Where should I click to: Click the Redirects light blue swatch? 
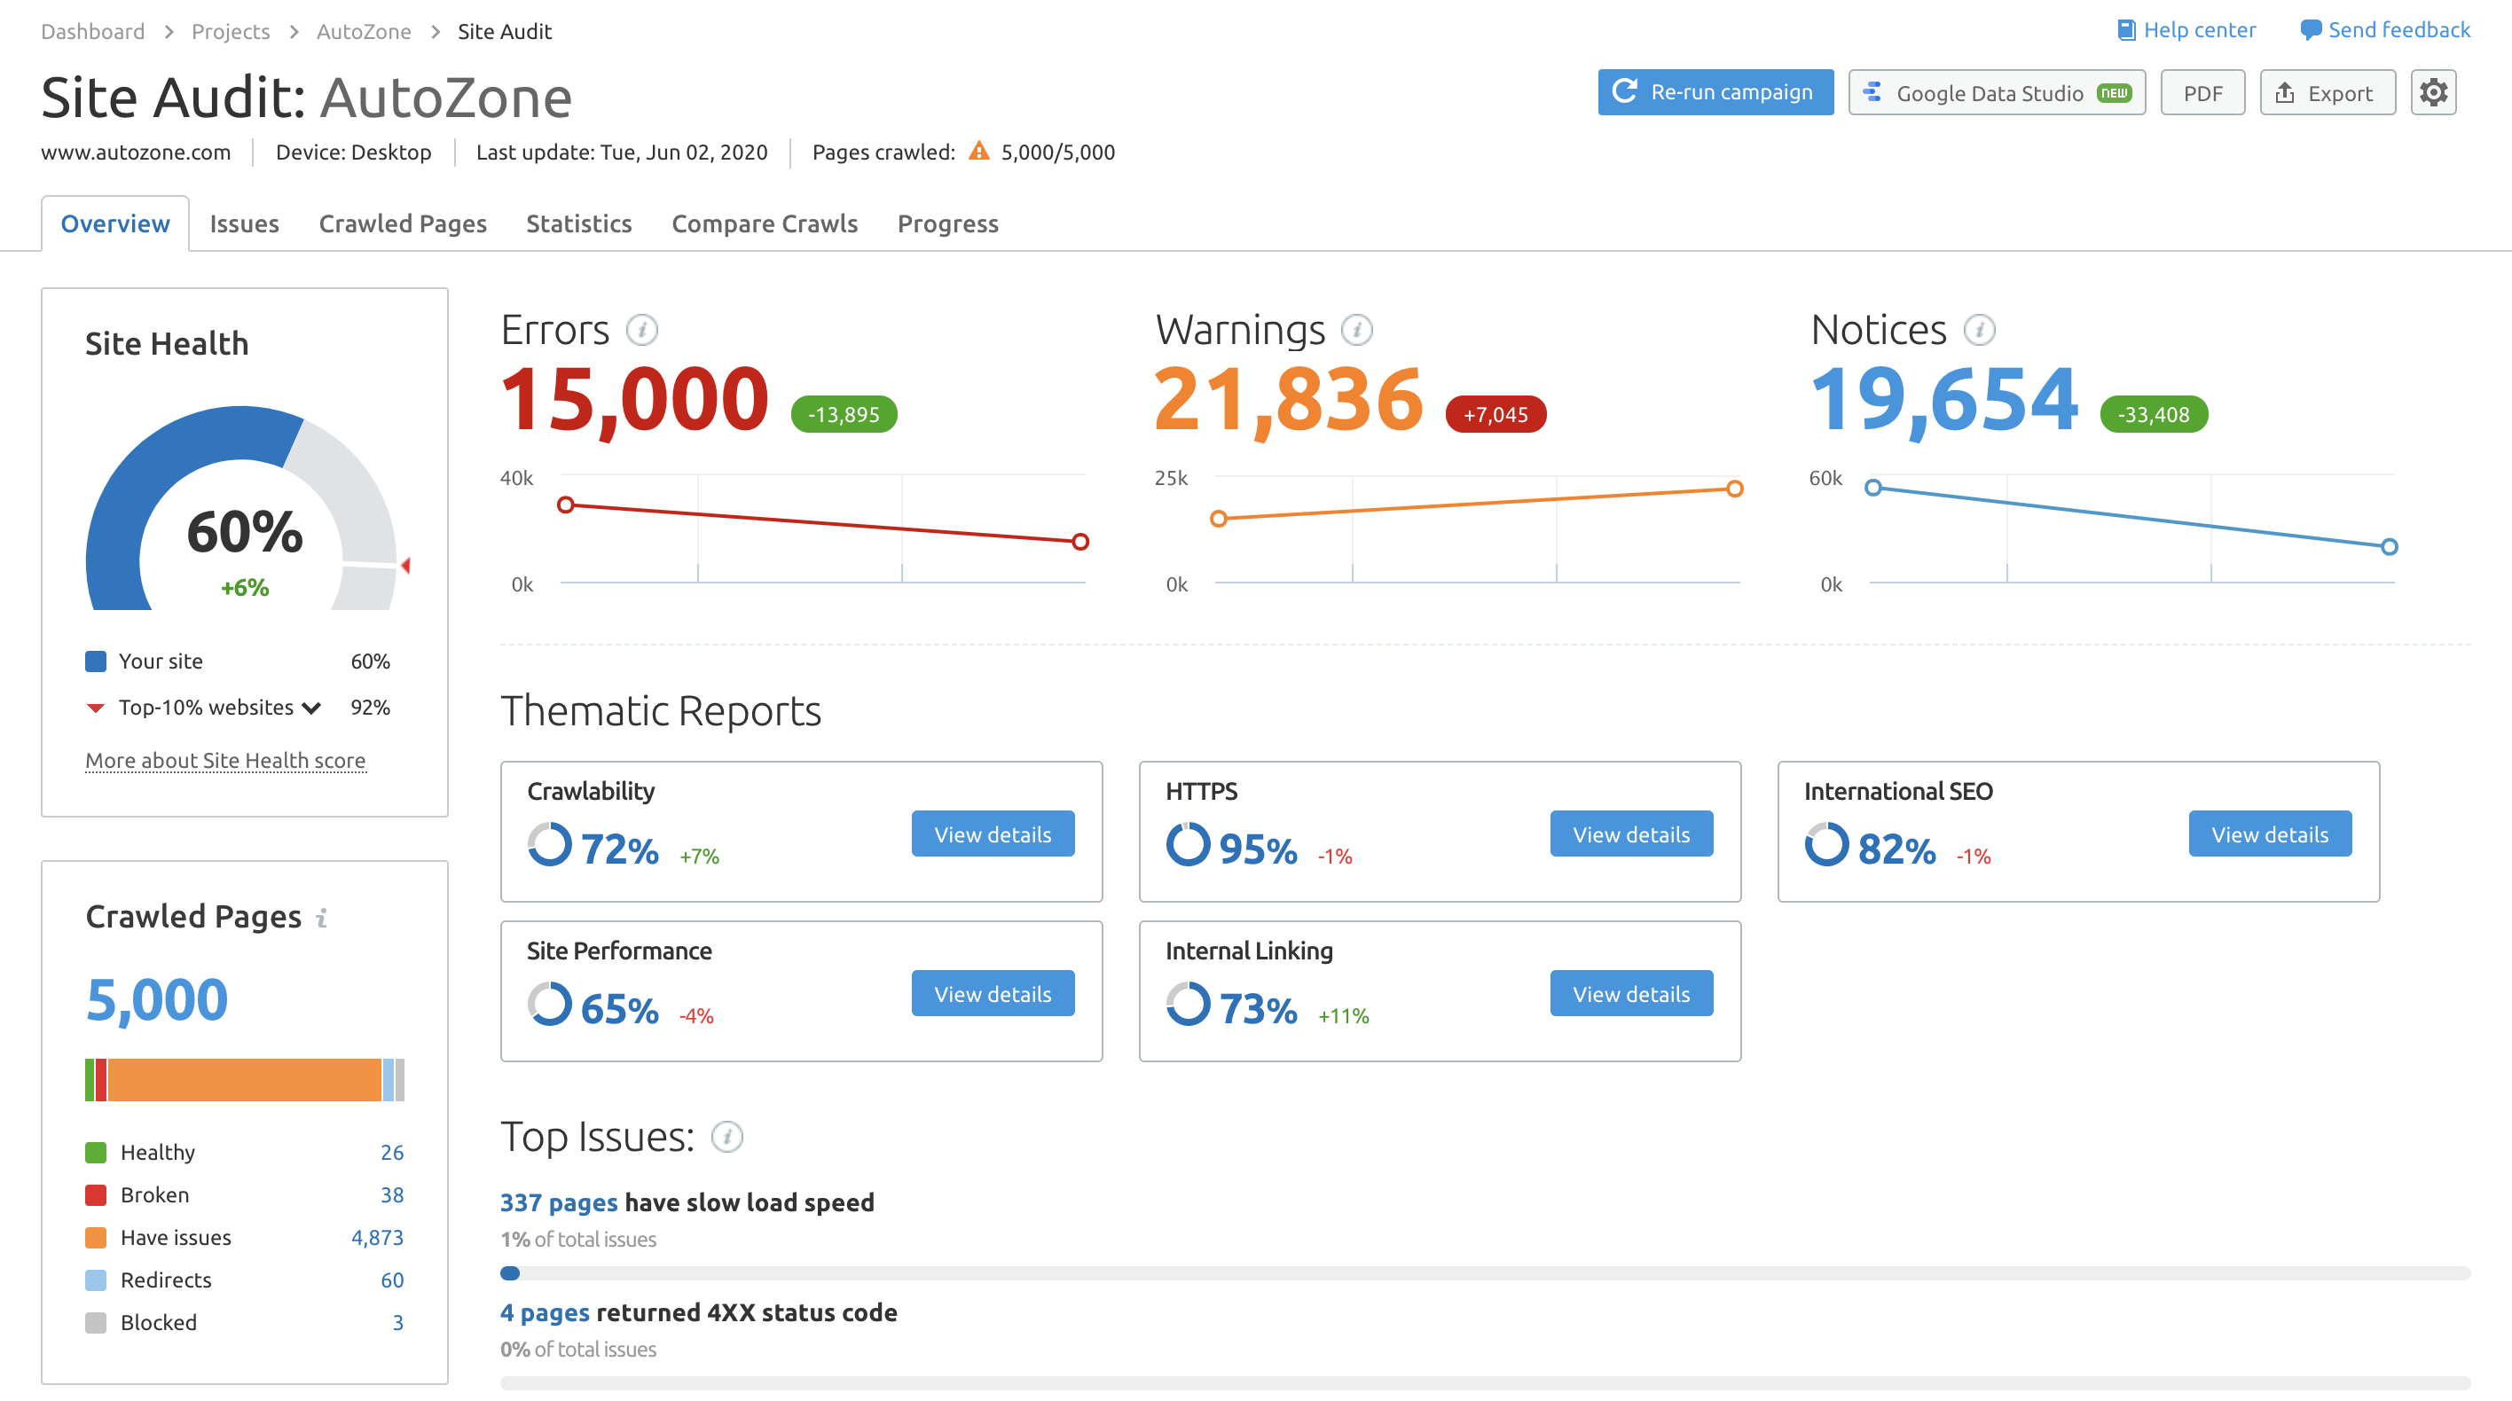pyautogui.click(x=96, y=1280)
